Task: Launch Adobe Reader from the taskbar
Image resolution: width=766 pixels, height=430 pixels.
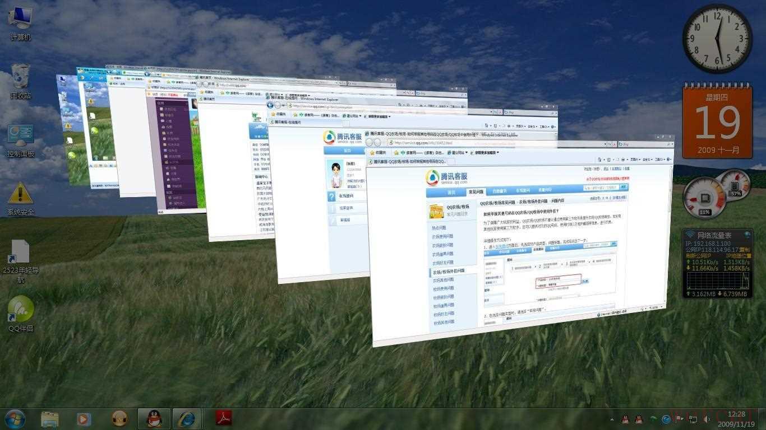Action: point(224,418)
